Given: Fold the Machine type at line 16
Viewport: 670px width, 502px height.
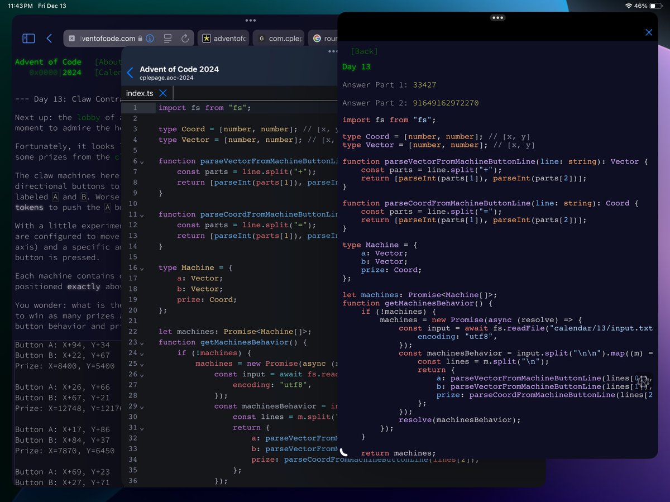Looking at the screenshot, I should 142,269.
